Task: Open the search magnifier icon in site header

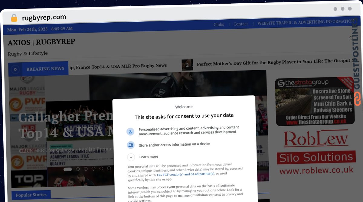Action: point(352,38)
